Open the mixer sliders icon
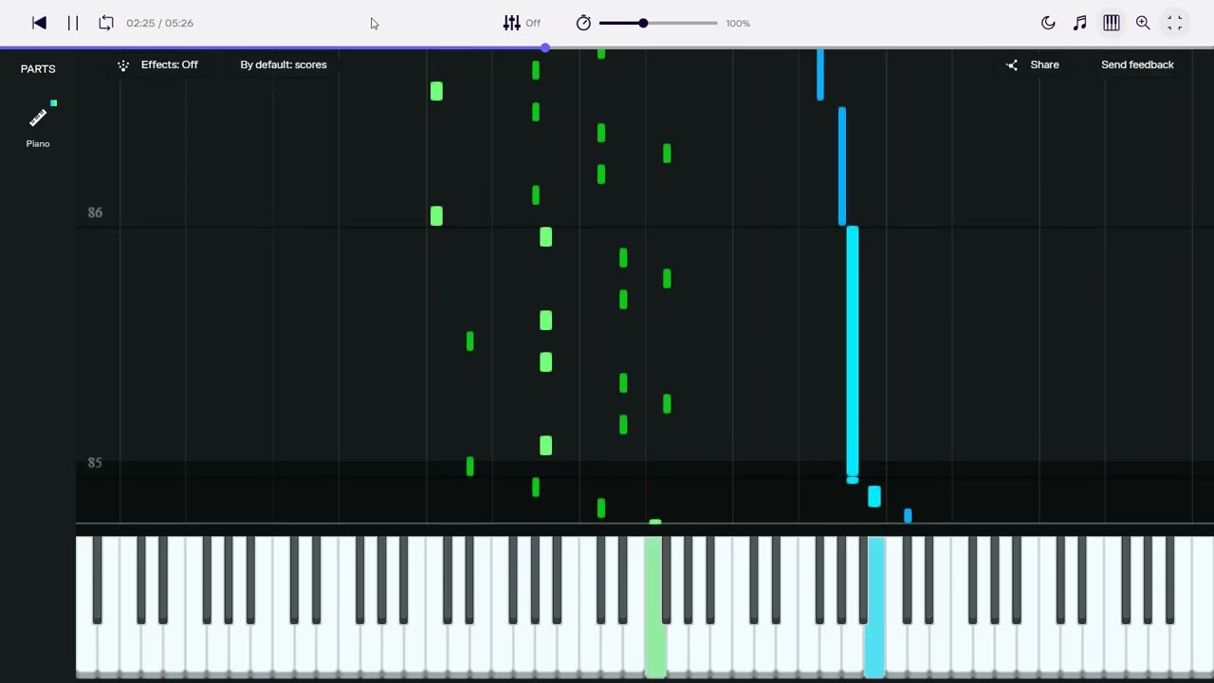The image size is (1214, 683). pos(511,23)
